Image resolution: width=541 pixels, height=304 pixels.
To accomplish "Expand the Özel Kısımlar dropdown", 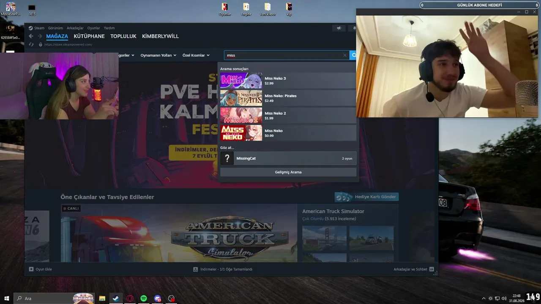I will click(x=196, y=55).
